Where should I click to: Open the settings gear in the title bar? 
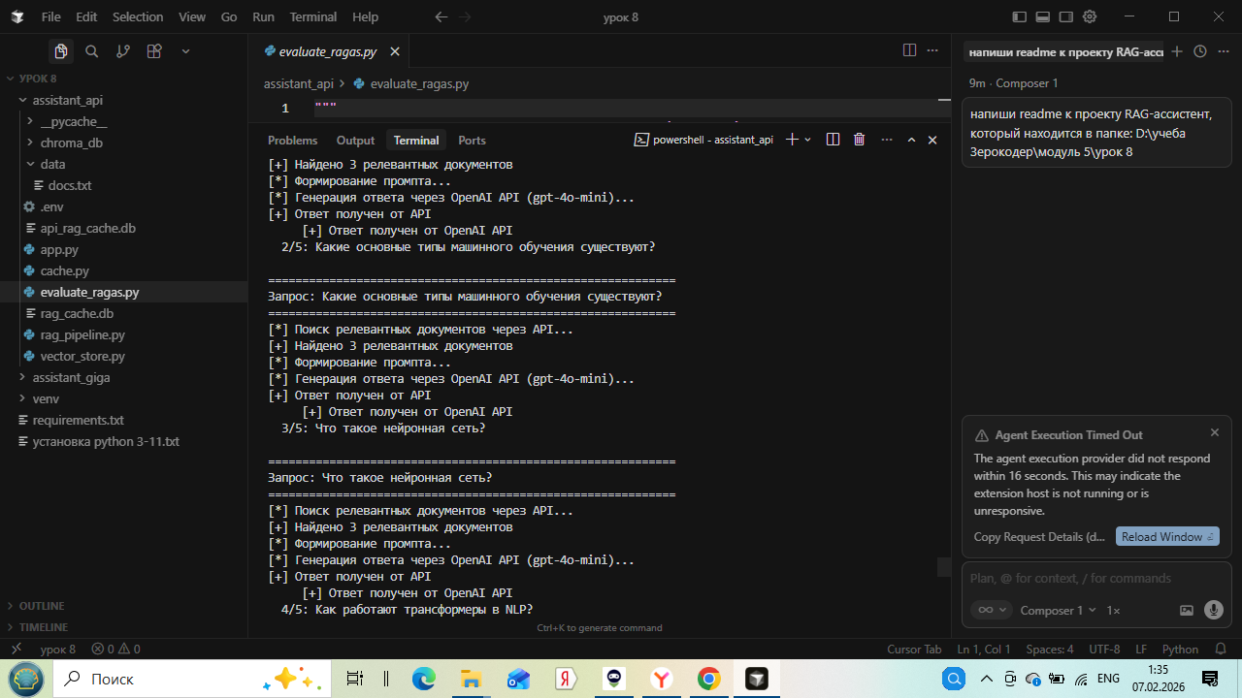click(x=1090, y=16)
